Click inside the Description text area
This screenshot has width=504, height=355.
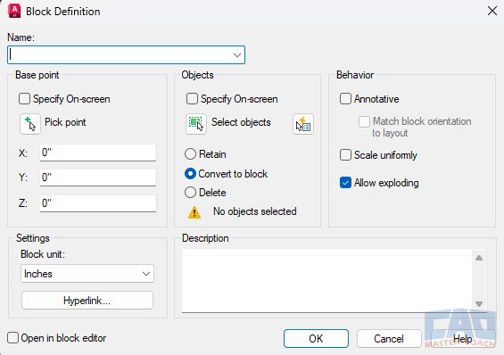coord(326,280)
